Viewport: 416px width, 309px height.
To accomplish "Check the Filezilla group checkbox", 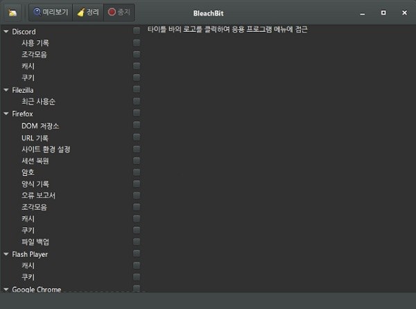I will coord(137,89).
